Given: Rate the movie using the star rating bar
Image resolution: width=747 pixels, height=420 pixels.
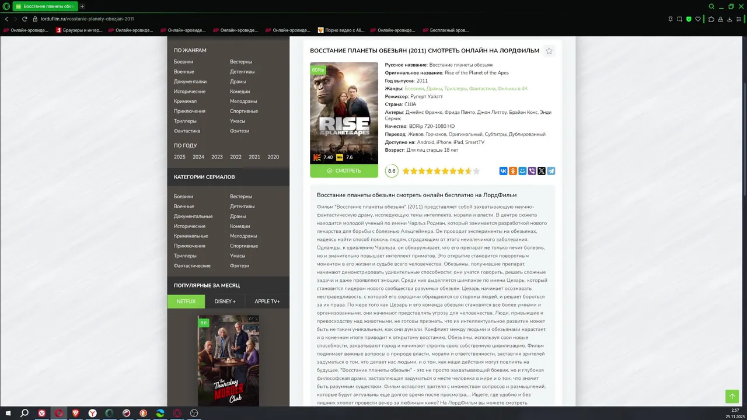Looking at the screenshot, I should (x=441, y=171).
